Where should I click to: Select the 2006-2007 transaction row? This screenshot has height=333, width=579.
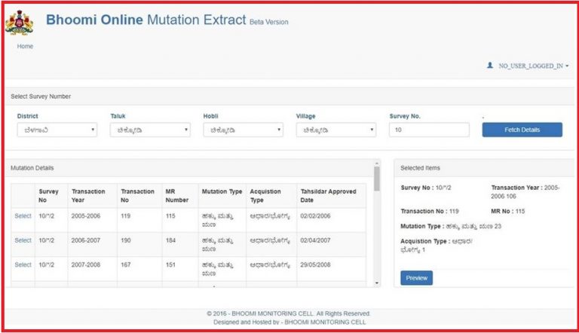(x=23, y=240)
